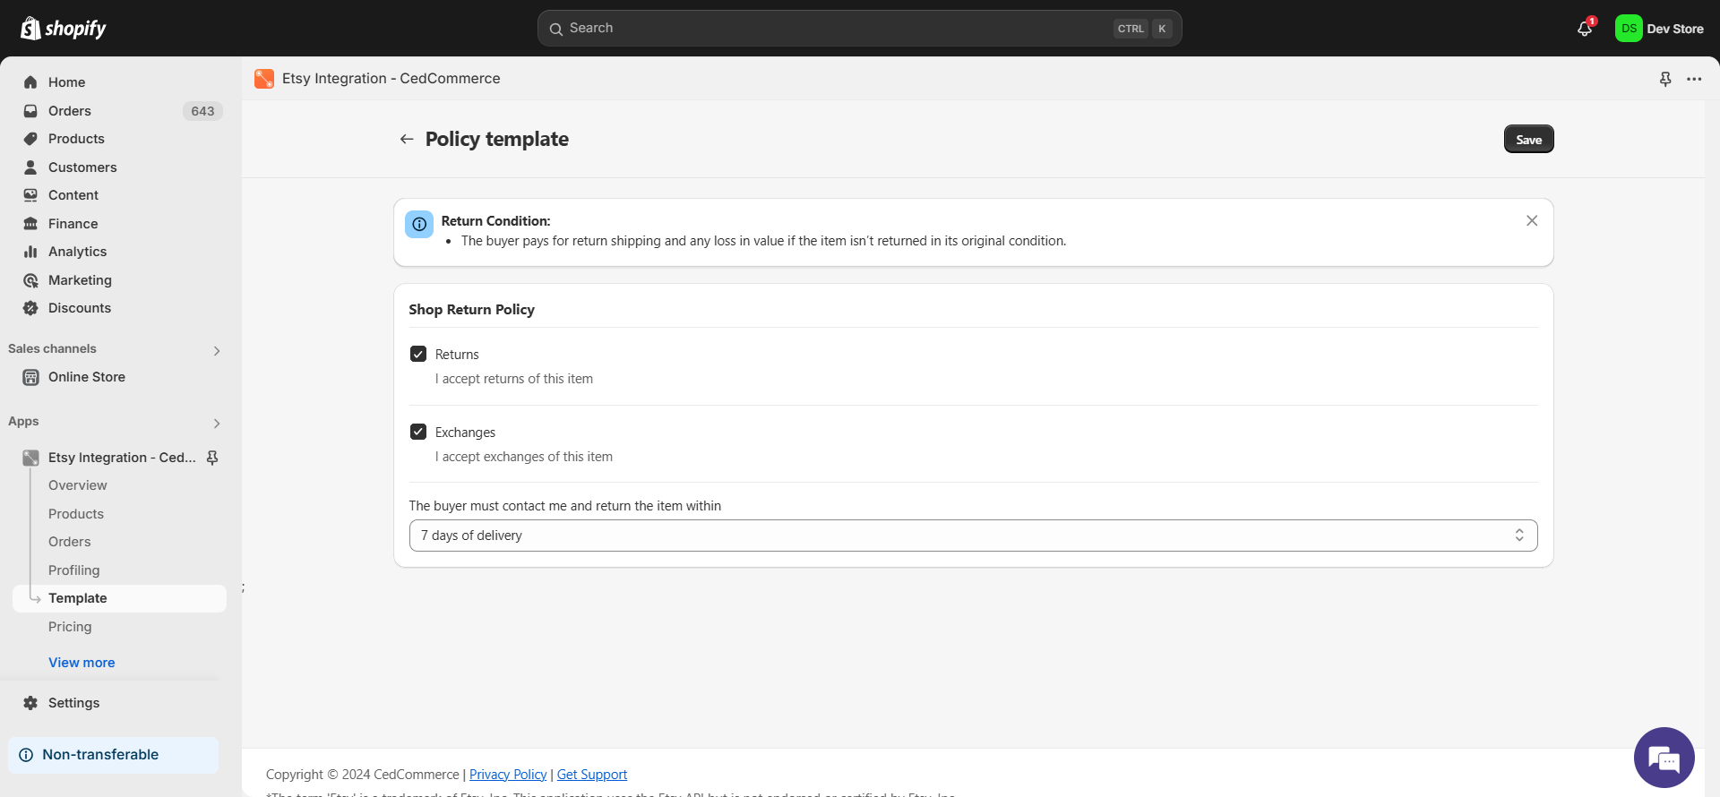The height and width of the screenshot is (797, 1720).
Task: Focus the Search field
Action: coord(860,29)
